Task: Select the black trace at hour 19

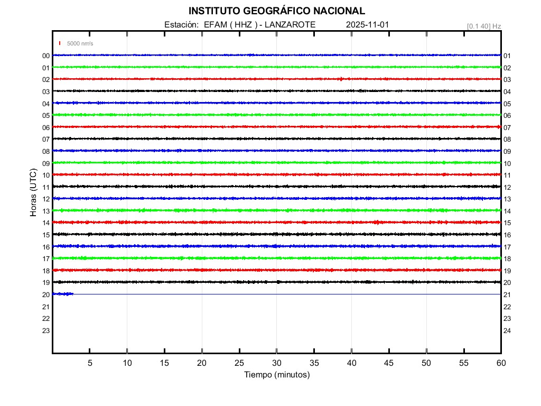Action: (276, 282)
